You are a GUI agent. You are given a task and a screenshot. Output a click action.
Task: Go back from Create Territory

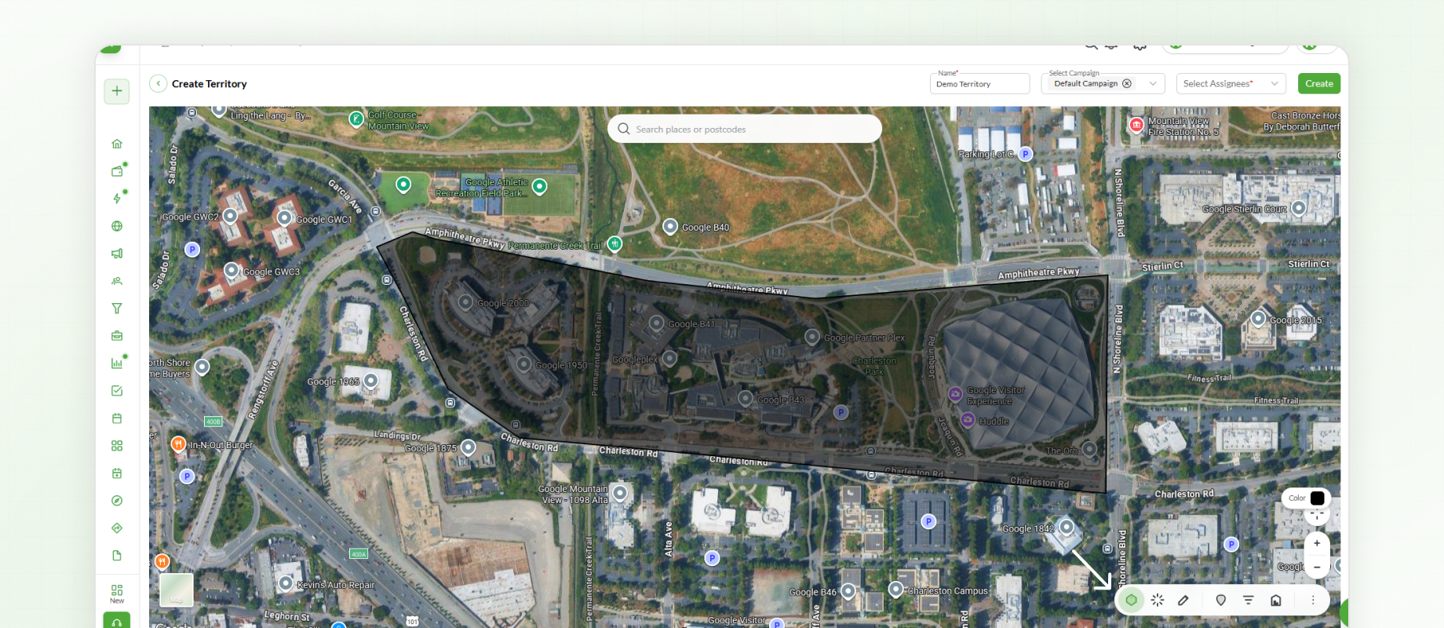[x=159, y=84]
